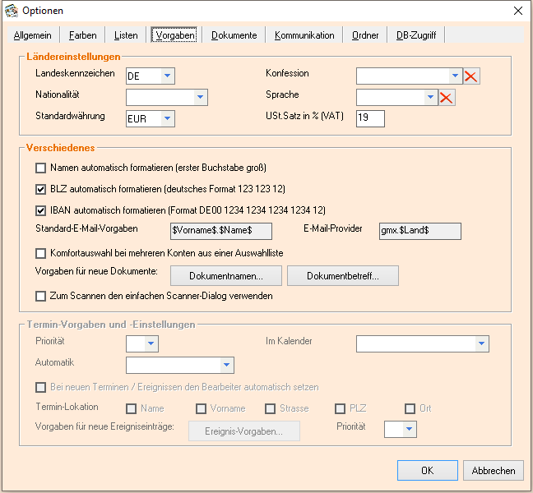Image resolution: width=533 pixels, height=493 pixels.
Task: Click into the USt.Satz VAT field
Action: pyautogui.click(x=370, y=119)
